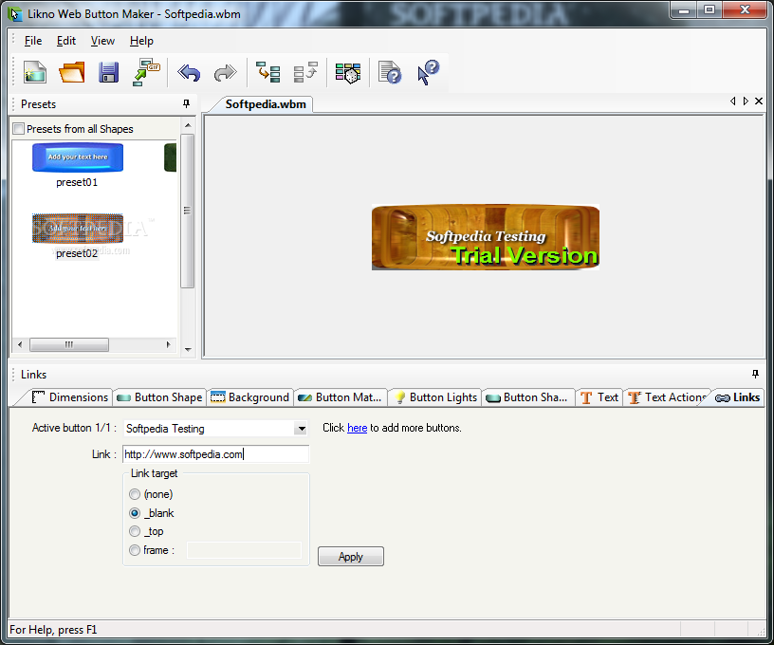This screenshot has height=645, width=774.
Task: Pin the Links panel
Action: [755, 374]
